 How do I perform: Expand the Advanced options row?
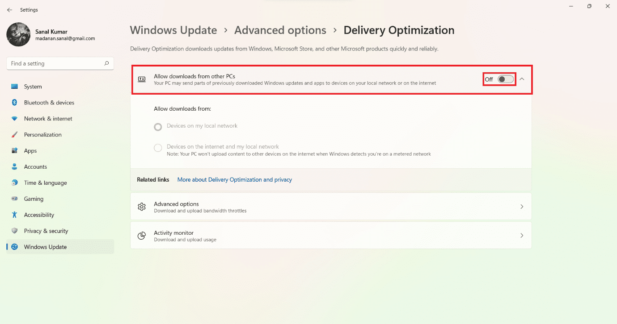[521, 206]
